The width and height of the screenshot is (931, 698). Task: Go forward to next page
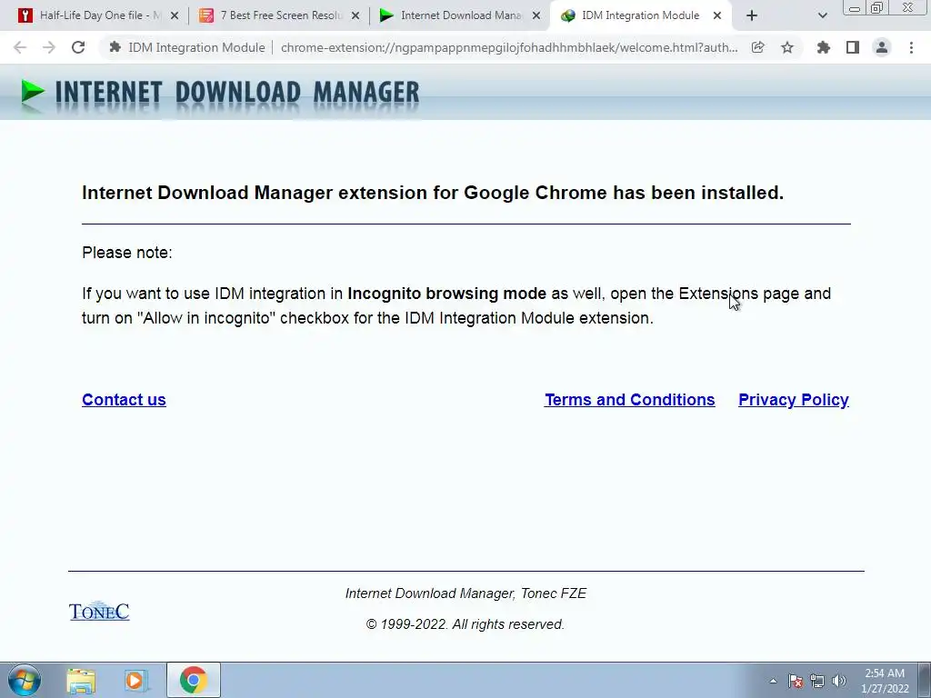[x=49, y=47]
